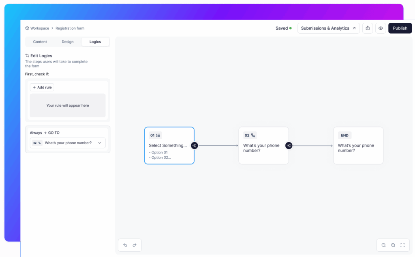Click the Add rule button
Viewport: 415px width, 257px height.
tap(42, 87)
